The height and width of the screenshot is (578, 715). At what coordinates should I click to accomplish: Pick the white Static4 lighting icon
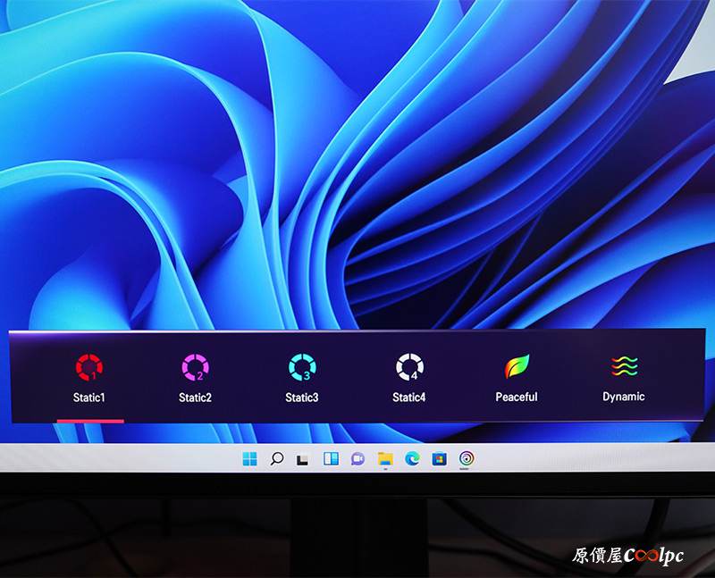pos(409,367)
